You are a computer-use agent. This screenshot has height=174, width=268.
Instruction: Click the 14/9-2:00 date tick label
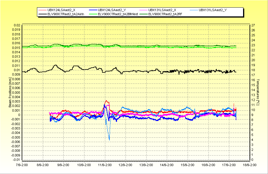pos(167,165)
